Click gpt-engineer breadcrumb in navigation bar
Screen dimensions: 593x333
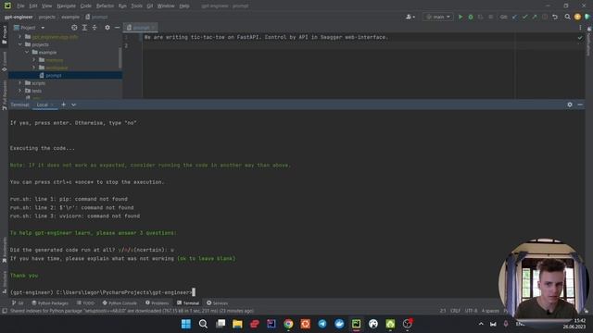pyautogui.click(x=19, y=17)
